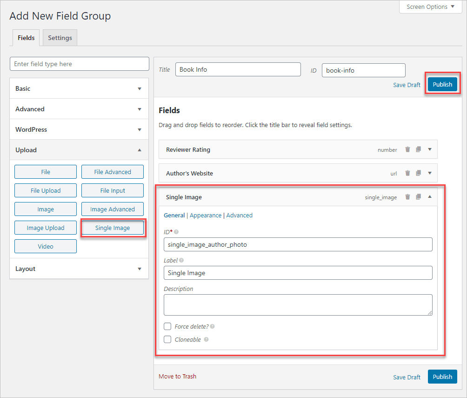Viewport: 467px width, 398px height.
Task: Switch to the Settings tab
Action: pos(60,38)
